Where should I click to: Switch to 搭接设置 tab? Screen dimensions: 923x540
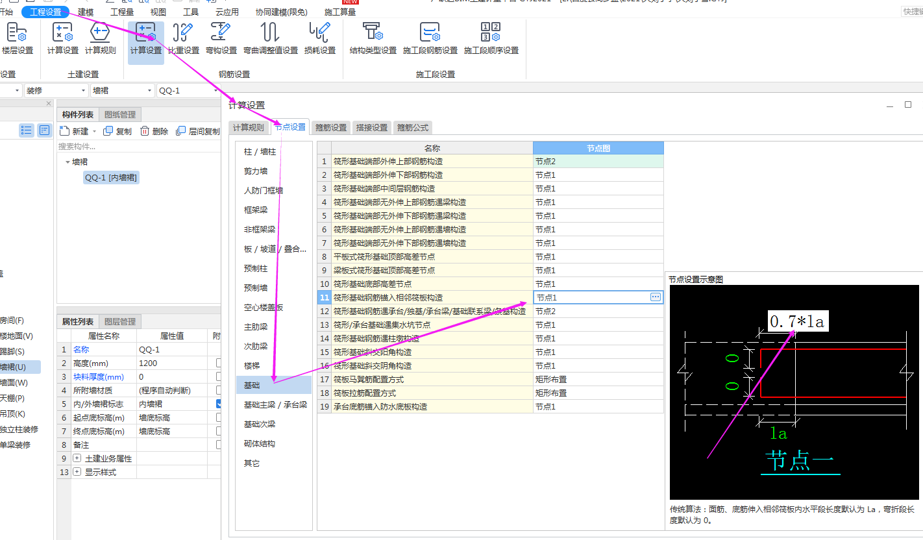pos(372,127)
